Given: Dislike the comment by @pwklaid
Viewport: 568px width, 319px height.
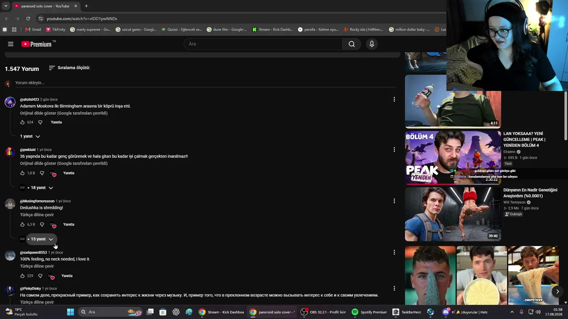Looking at the screenshot, I should pyautogui.click(x=42, y=173).
